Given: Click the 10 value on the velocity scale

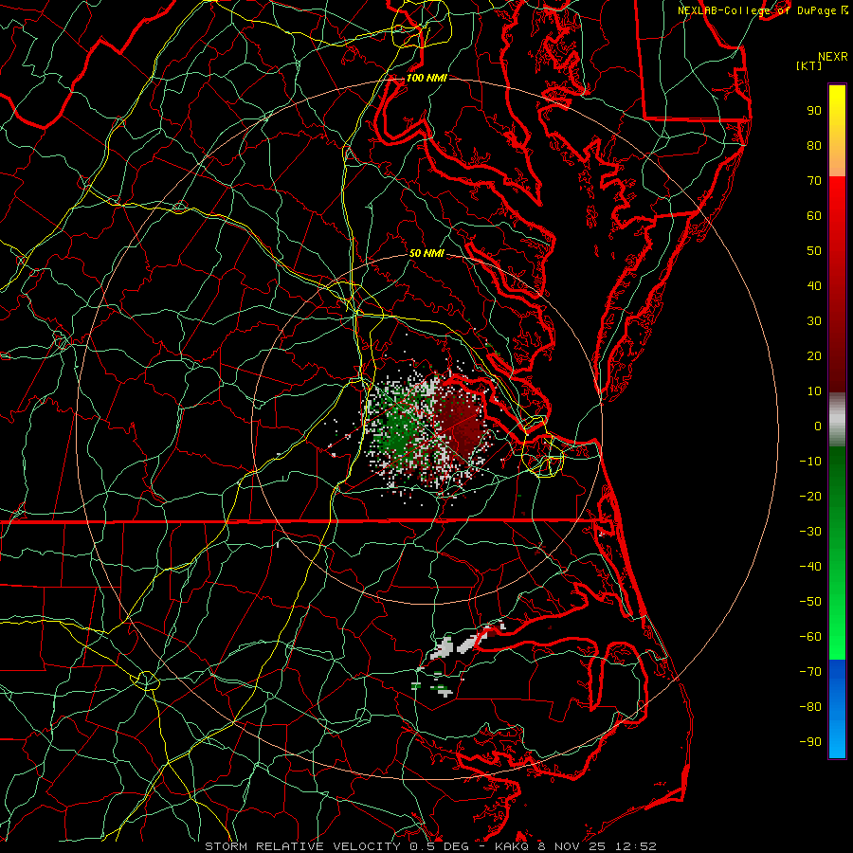Looking at the screenshot, I should pyautogui.click(x=814, y=391).
